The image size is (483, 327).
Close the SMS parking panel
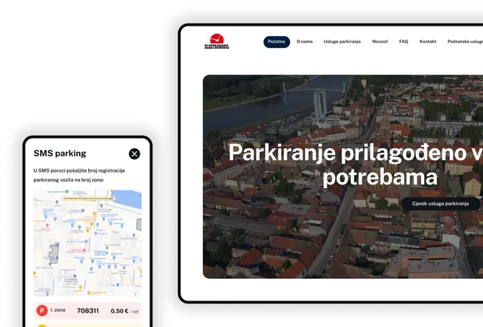tap(134, 154)
